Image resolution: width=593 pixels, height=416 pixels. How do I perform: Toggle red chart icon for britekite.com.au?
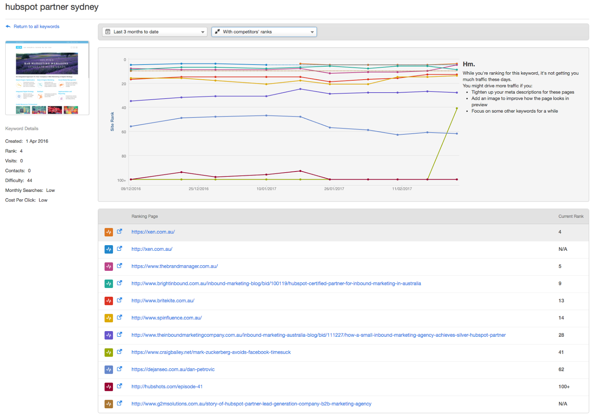click(x=109, y=301)
